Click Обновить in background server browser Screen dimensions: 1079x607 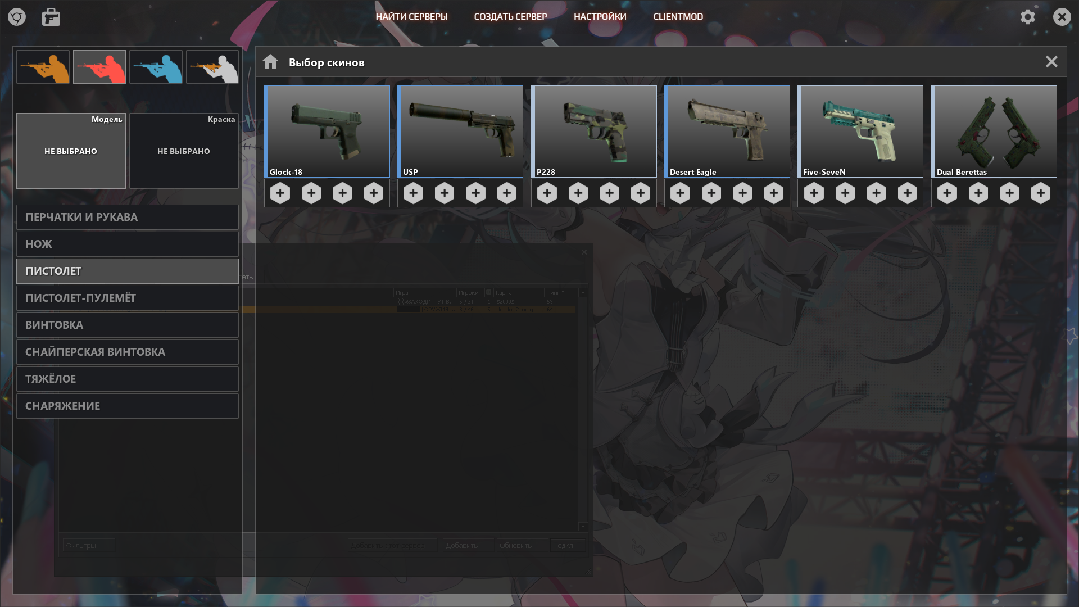(x=522, y=545)
